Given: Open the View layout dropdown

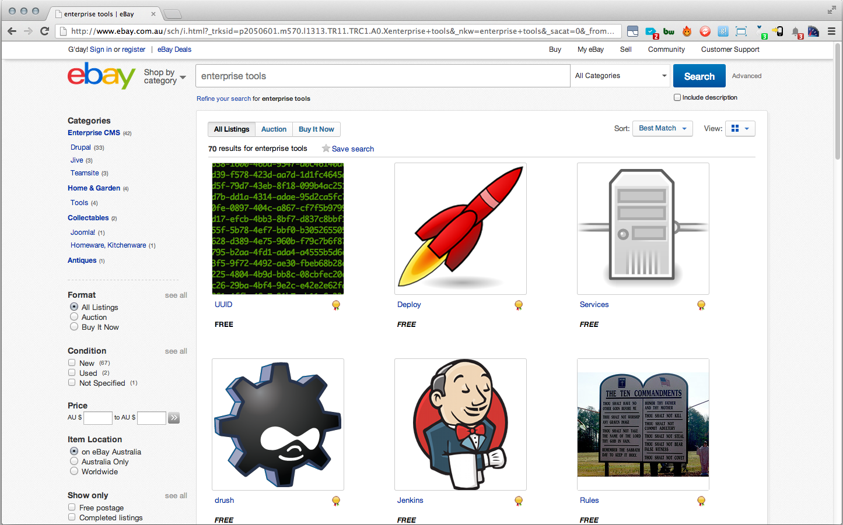Looking at the screenshot, I should coord(740,128).
